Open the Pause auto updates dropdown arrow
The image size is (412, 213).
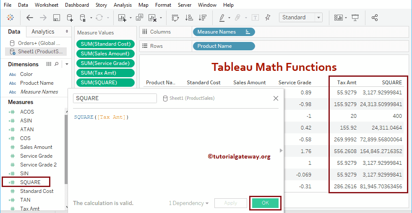(91, 18)
